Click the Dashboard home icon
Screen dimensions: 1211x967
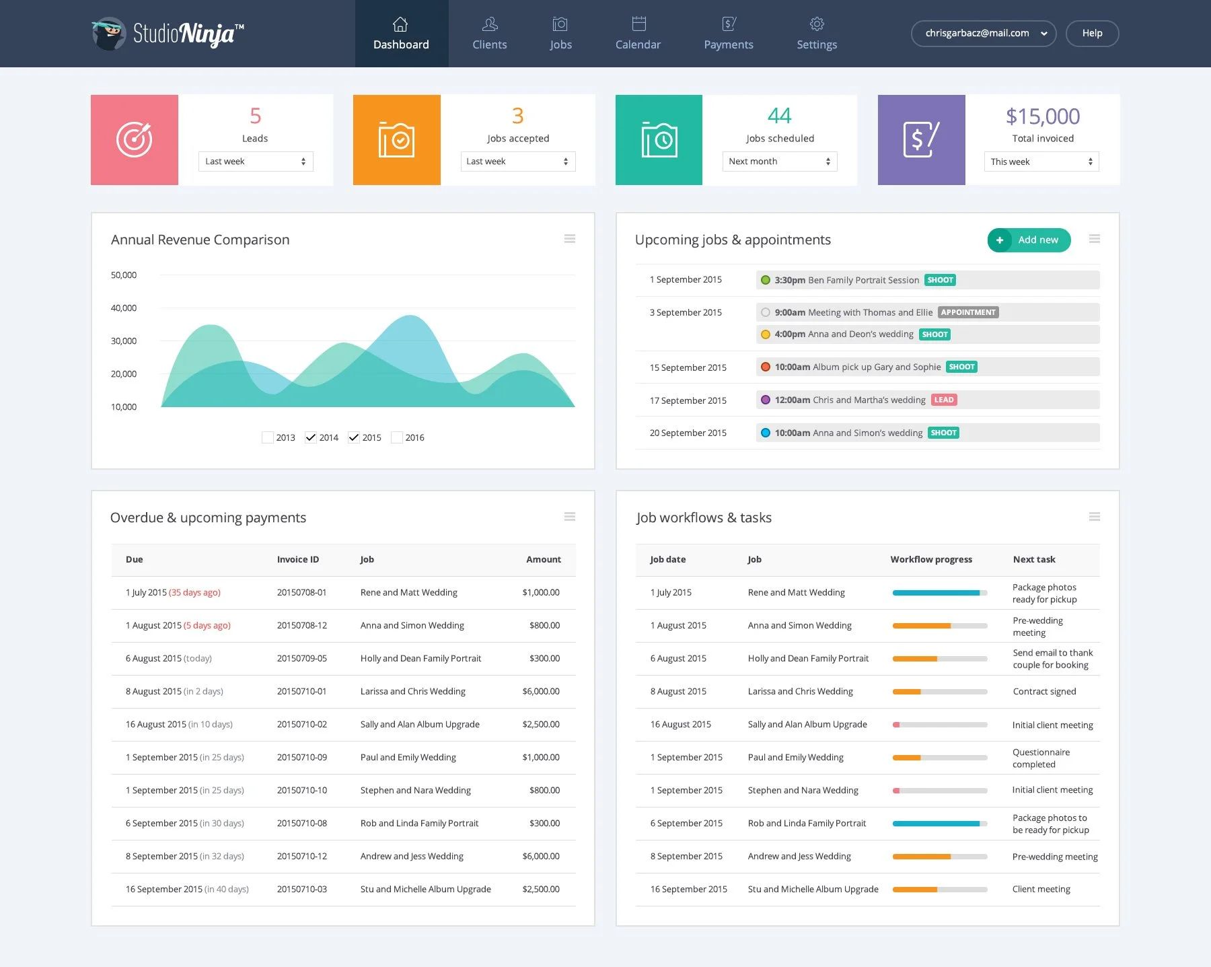(400, 24)
